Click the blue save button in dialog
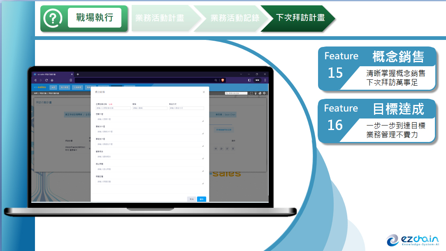Image resolution: width=446 pixels, height=251 pixels. [202, 199]
